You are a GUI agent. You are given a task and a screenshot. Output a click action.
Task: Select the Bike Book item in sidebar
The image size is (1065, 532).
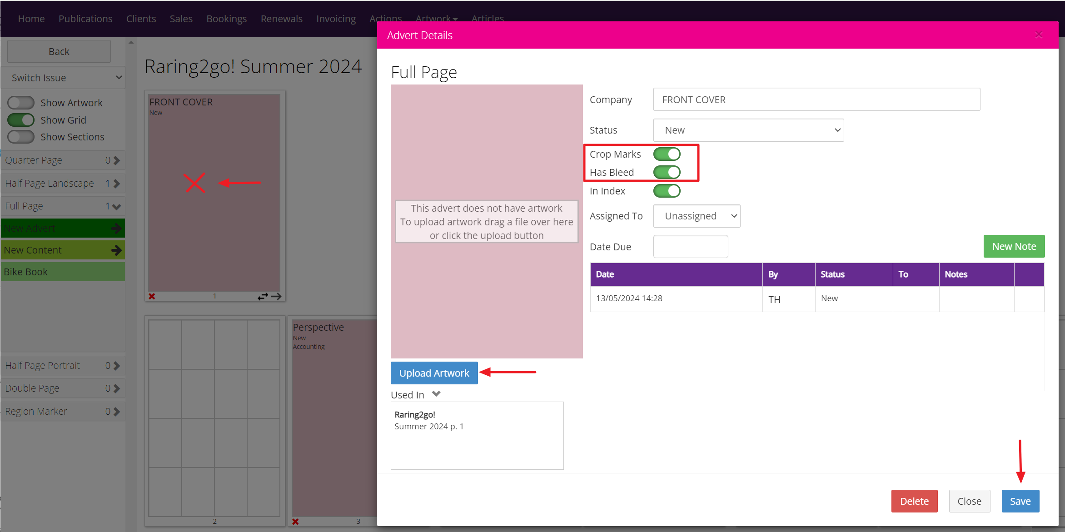tap(63, 272)
